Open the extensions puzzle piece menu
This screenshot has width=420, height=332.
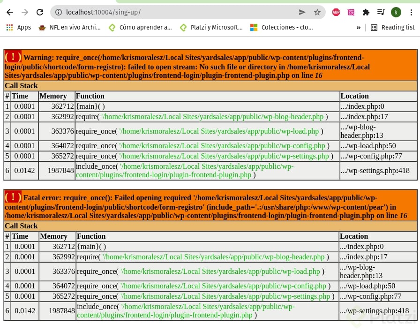(x=366, y=13)
